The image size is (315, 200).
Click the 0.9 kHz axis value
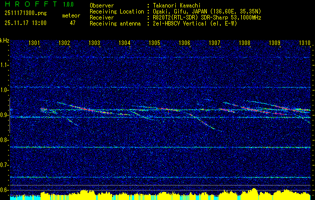point(4,115)
